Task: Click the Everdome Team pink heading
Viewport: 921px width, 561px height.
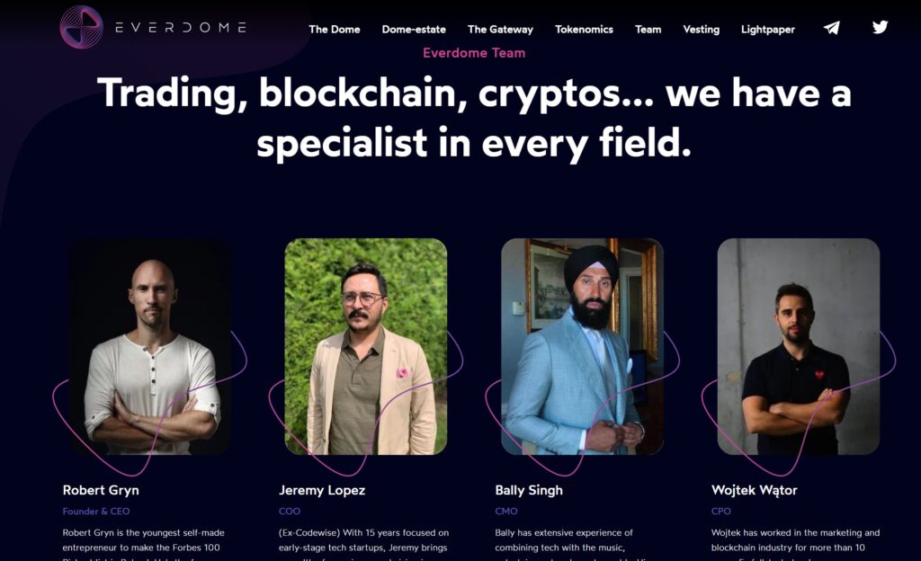Action: [x=474, y=53]
